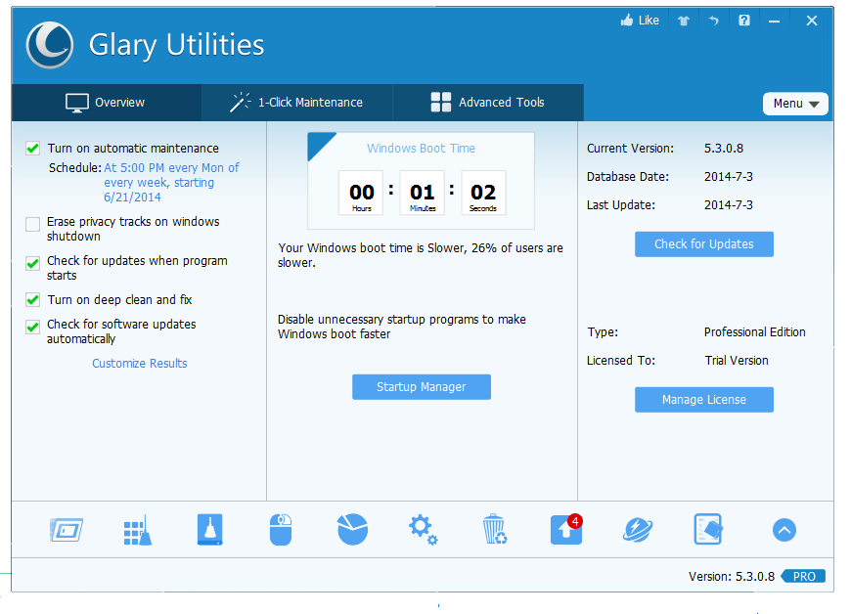Open the Disk Cleaner icon in bottom toolbar
Image resolution: width=851 pixels, height=614 pixels.
point(67,530)
